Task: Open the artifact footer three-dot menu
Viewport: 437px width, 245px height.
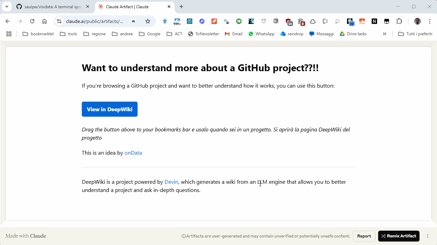Action: point(428,236)
